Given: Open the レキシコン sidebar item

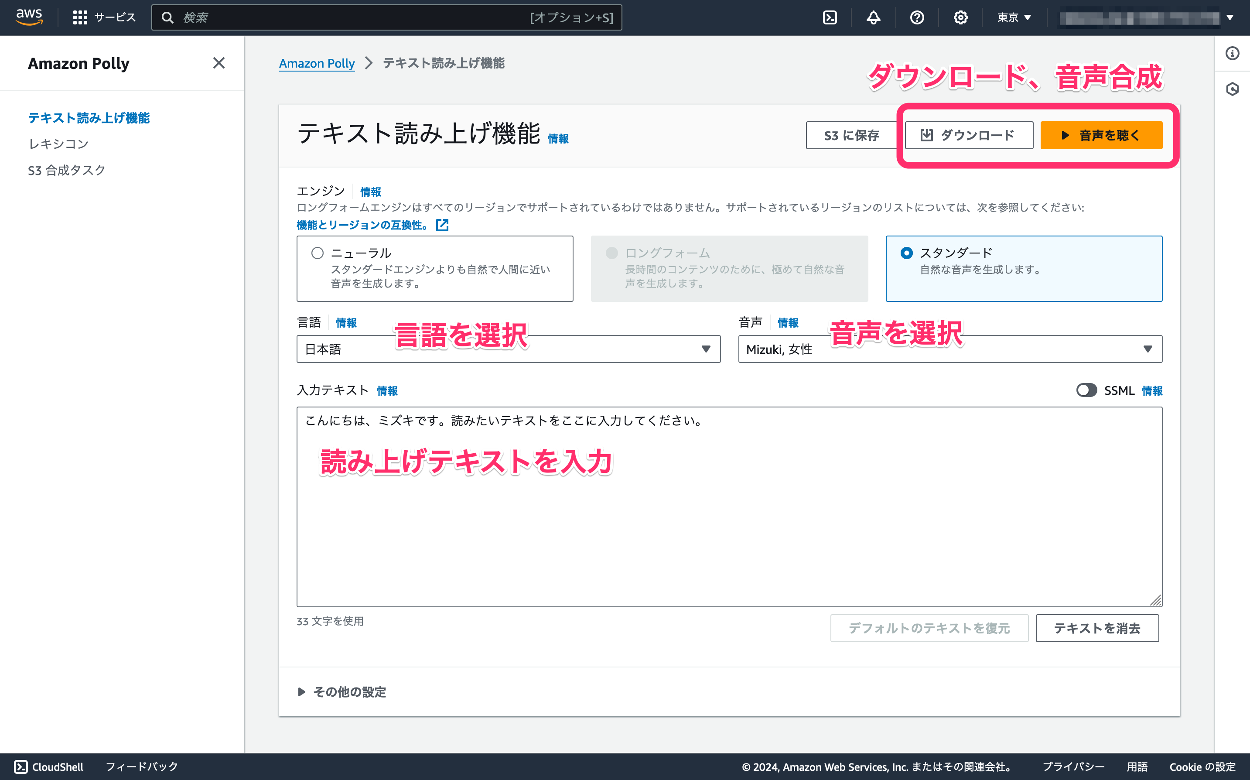Looking at the screenshot, I should click(58, 144).
